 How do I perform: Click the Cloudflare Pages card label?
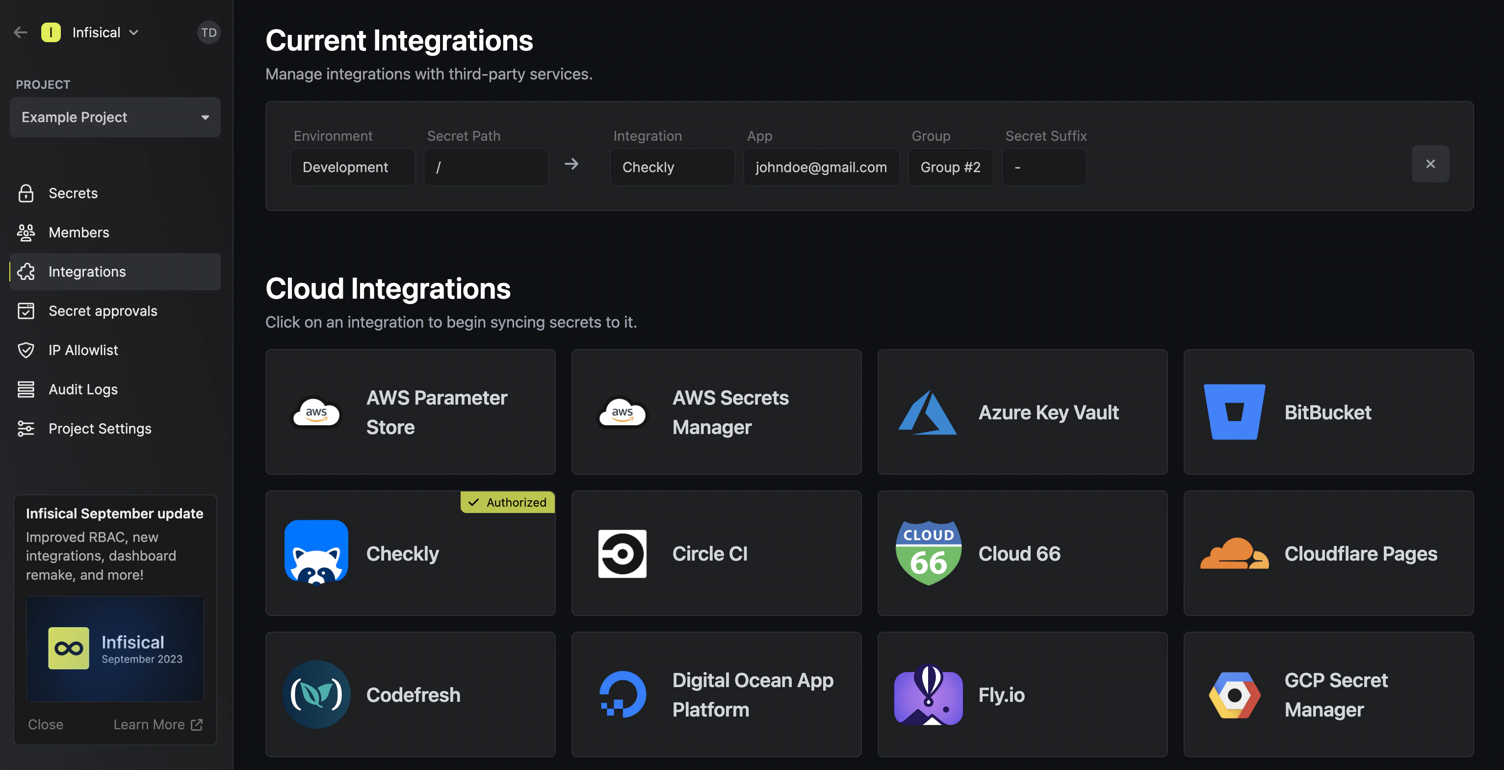1360,553
